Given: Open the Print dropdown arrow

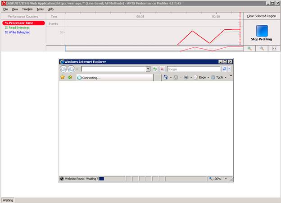Looking at the screenshot, I should point(191,77).
